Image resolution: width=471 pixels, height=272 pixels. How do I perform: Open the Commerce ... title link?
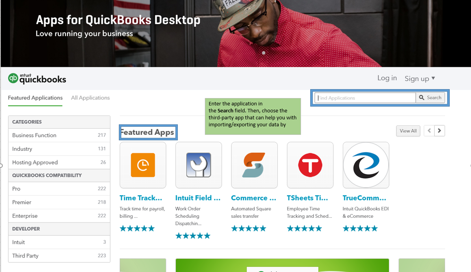(254, 198)
